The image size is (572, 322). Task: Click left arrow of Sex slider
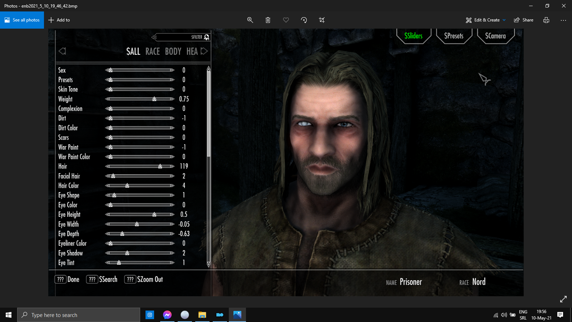click(x=107, y=70)
